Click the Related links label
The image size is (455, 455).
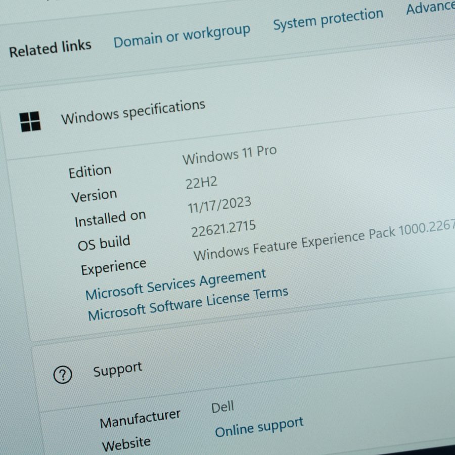pyautogui.click(x=50, y=48)
